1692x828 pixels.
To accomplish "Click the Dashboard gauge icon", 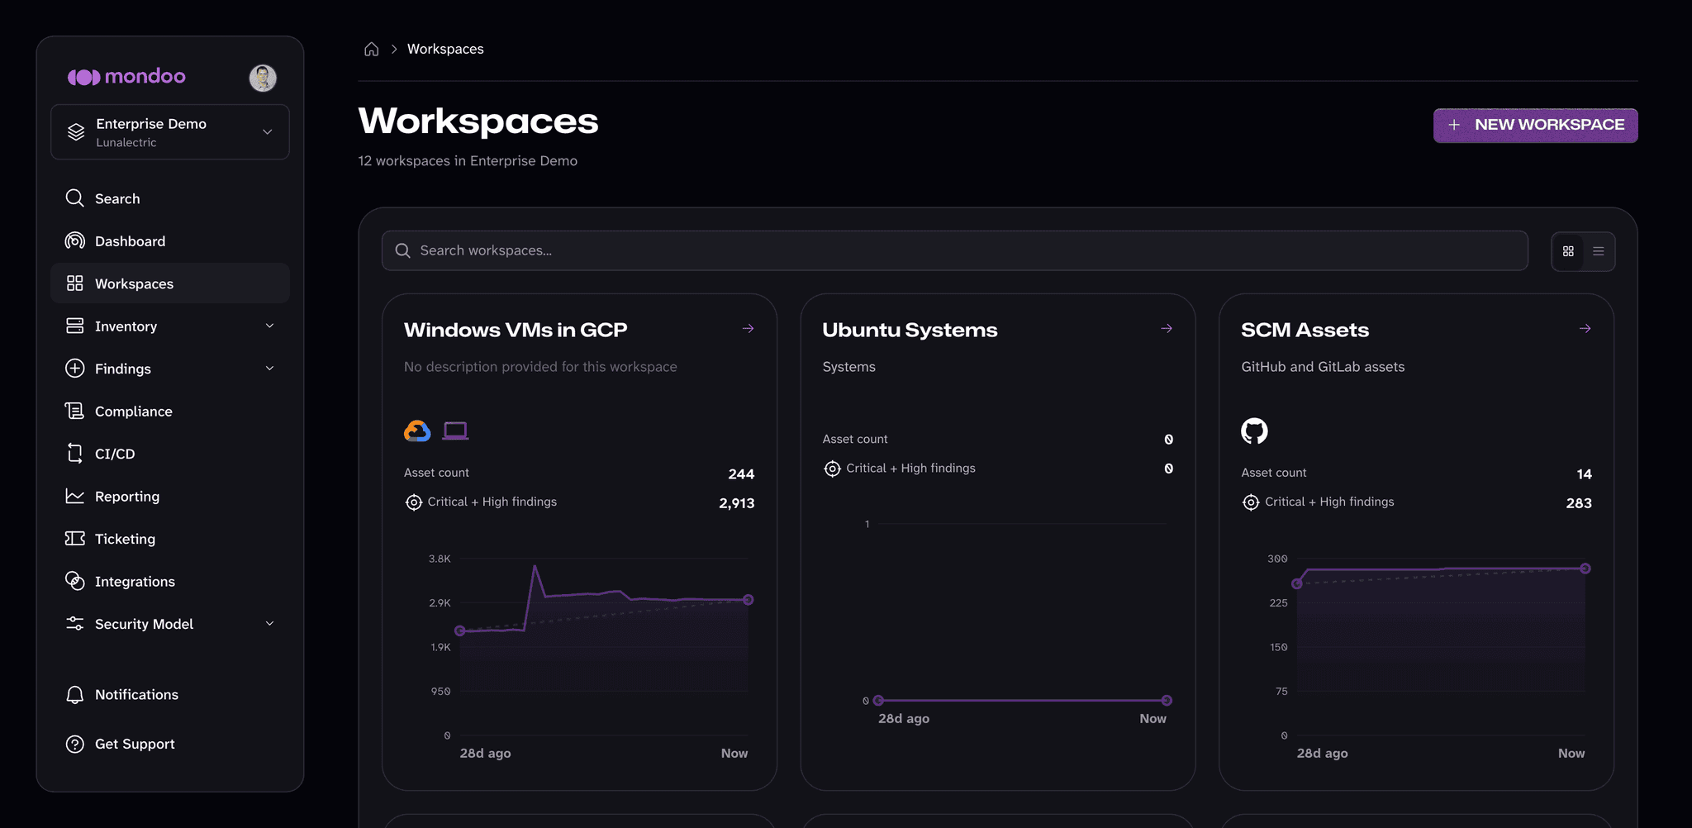I will click(74, 240).
